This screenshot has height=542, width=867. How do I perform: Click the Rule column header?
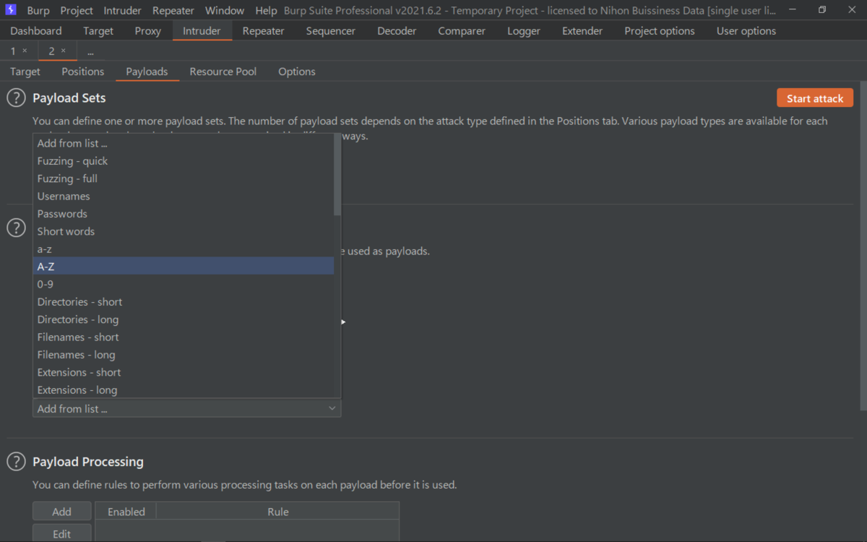pyautogui.click(x=278, y=512)
